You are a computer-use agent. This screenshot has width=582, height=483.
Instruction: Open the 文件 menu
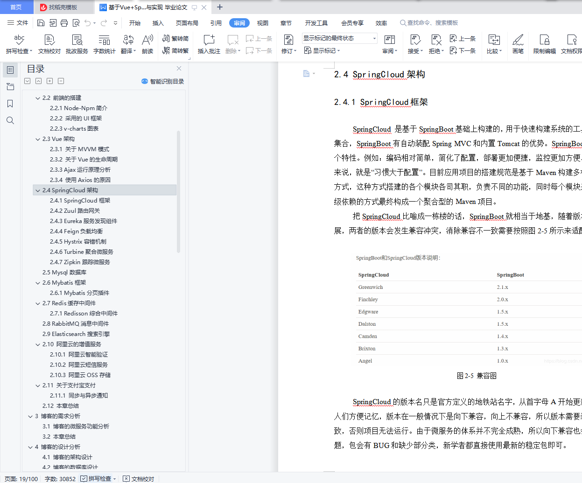point(18,23)
